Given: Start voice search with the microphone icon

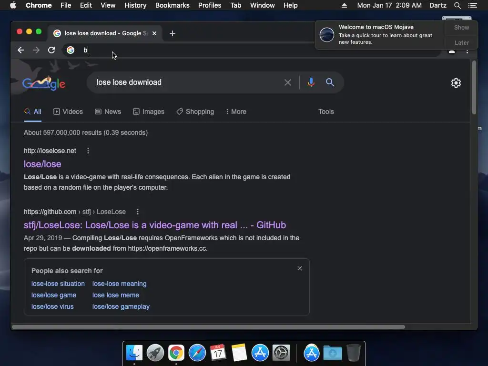Looking at the screenshot, I should [311, 82].
